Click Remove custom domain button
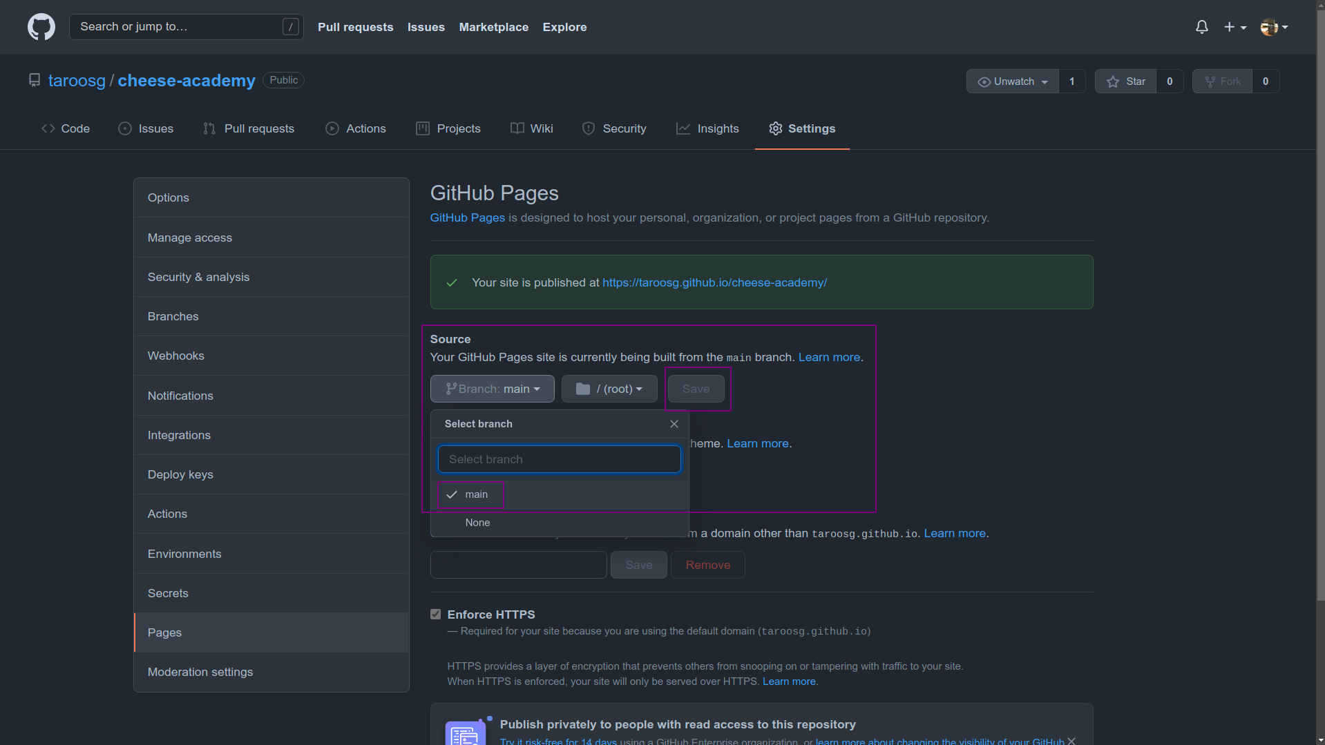This screenshot has height=745, width=1325. tap(707, 565)
